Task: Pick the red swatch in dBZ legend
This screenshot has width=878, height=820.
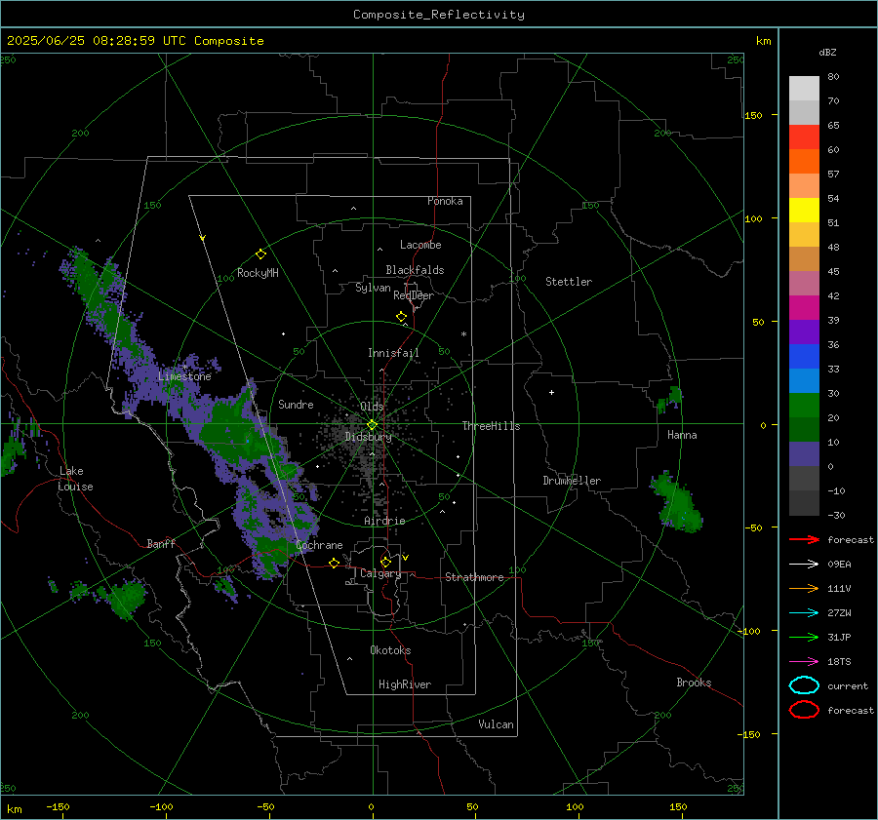Action: (x=804, y=137)
